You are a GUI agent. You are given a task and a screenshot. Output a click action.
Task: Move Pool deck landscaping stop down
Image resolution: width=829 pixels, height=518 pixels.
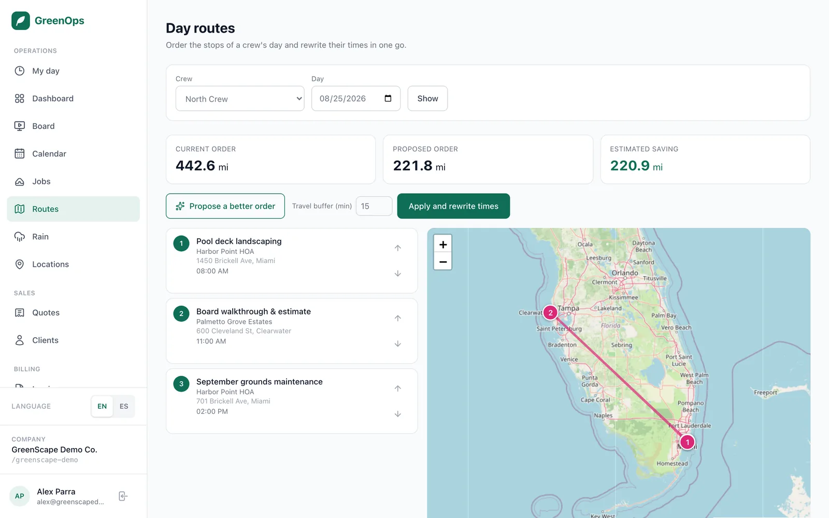point(398,274)
